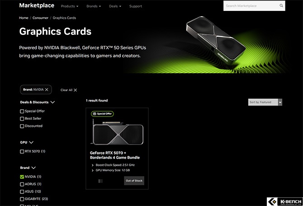This screenshot has width=303, height=206.
Task: Go to the Consumer breadcrumb link
Action: (40, 18)
